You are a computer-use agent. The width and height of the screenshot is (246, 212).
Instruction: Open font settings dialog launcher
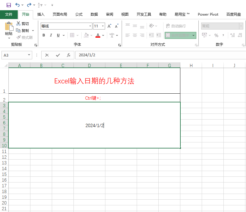pos(120,45)
